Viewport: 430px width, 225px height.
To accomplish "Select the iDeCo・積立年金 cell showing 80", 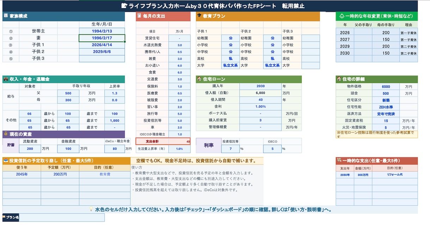I will pyautogui.click(x=115, y=149).
